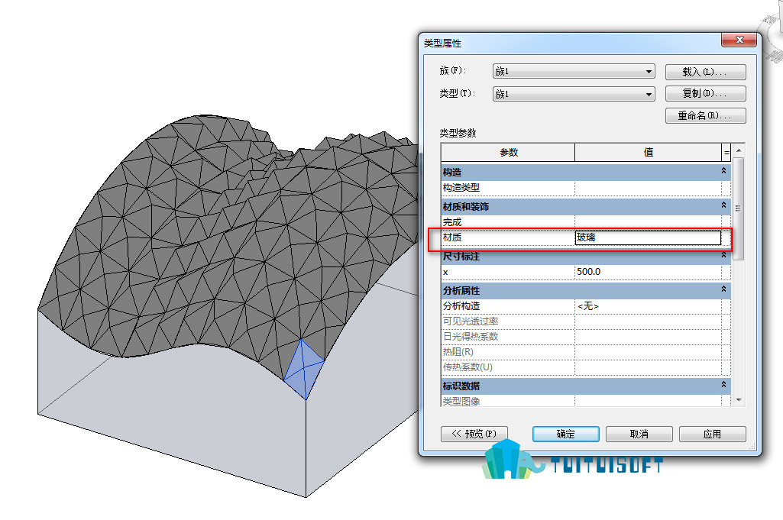Close the 类型属性 dialog
Viewport: 783px width, 520px height.
(x=739, y=40)
